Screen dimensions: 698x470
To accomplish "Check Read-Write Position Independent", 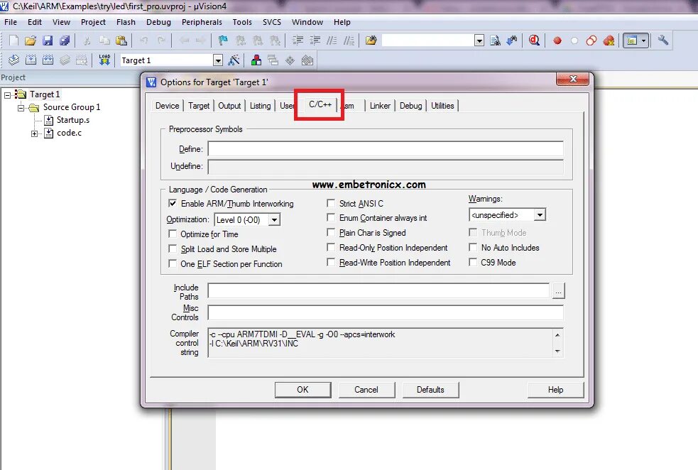I will (331, 262).
